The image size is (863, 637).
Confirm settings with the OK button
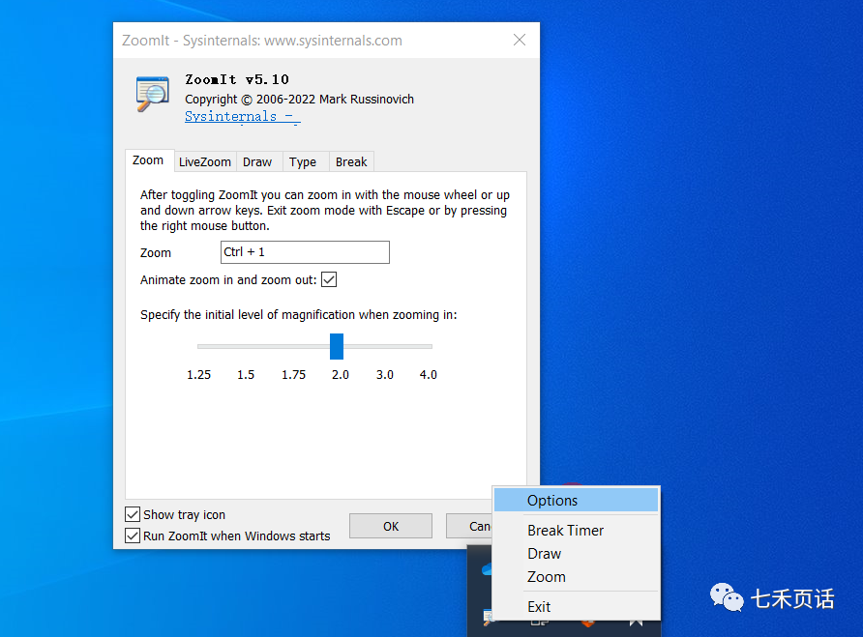391,527
